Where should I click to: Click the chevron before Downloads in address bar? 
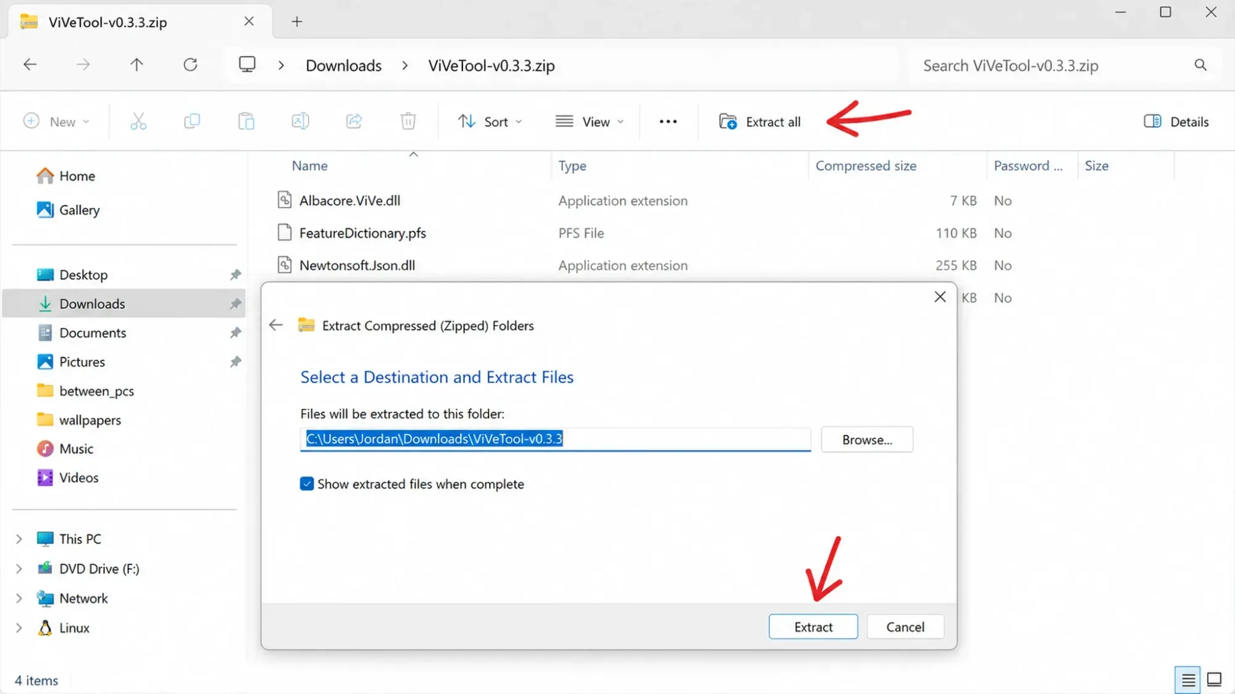(281, 65)
